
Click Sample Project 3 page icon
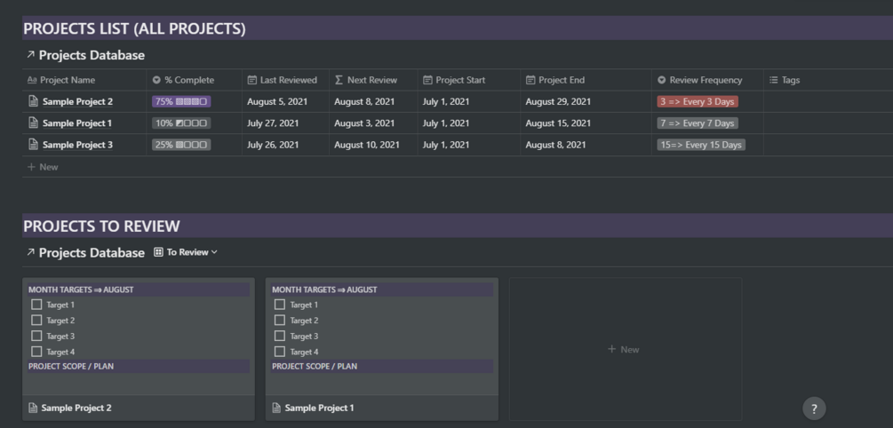point(34,145)
